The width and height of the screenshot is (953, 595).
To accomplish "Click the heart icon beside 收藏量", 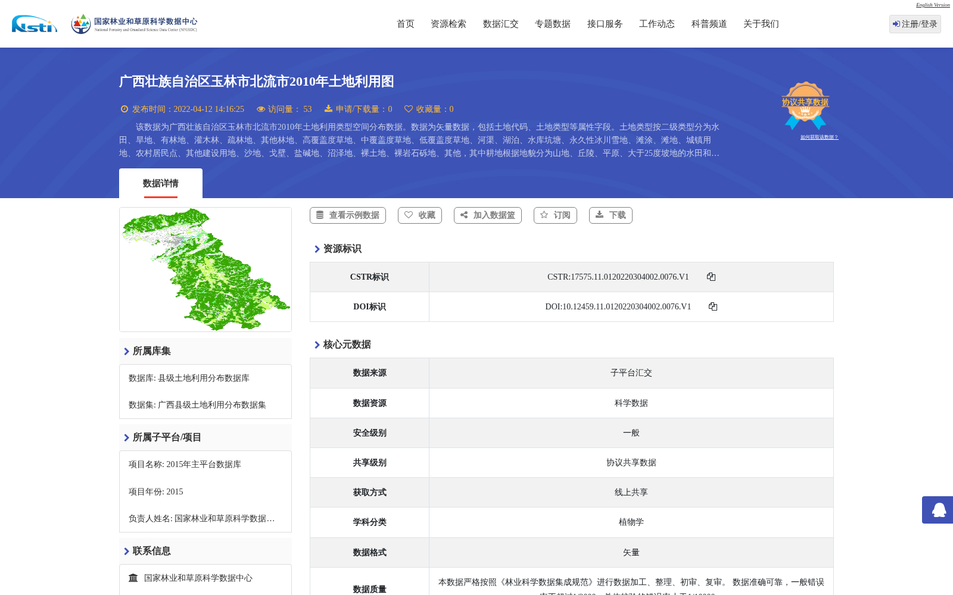I will click(x=409, y=109).
